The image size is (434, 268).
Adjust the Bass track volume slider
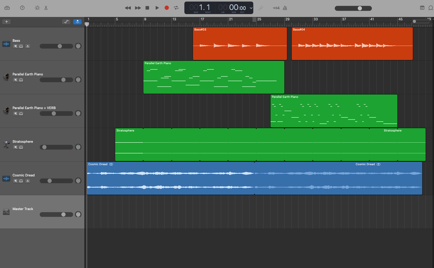[x=56, y=46]
